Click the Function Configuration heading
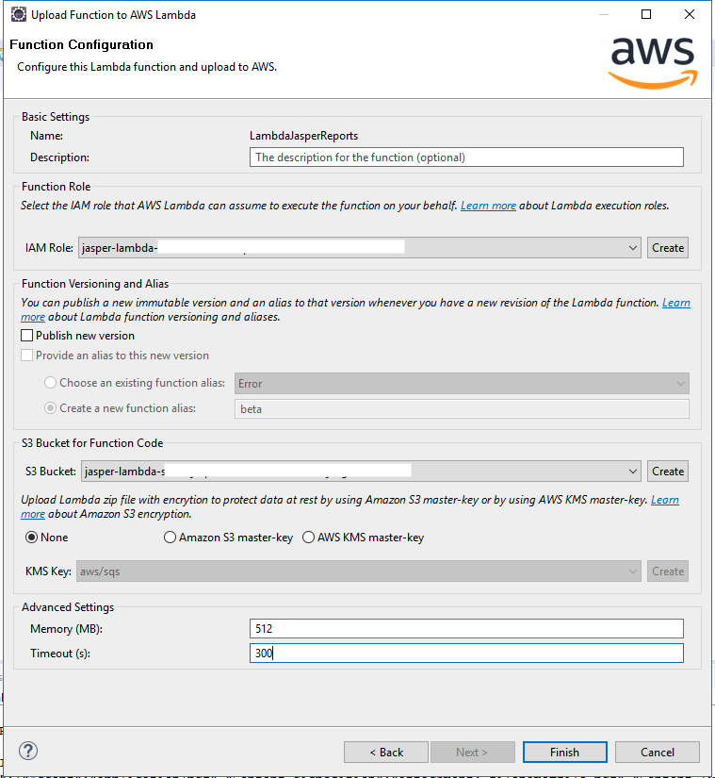 81,44
